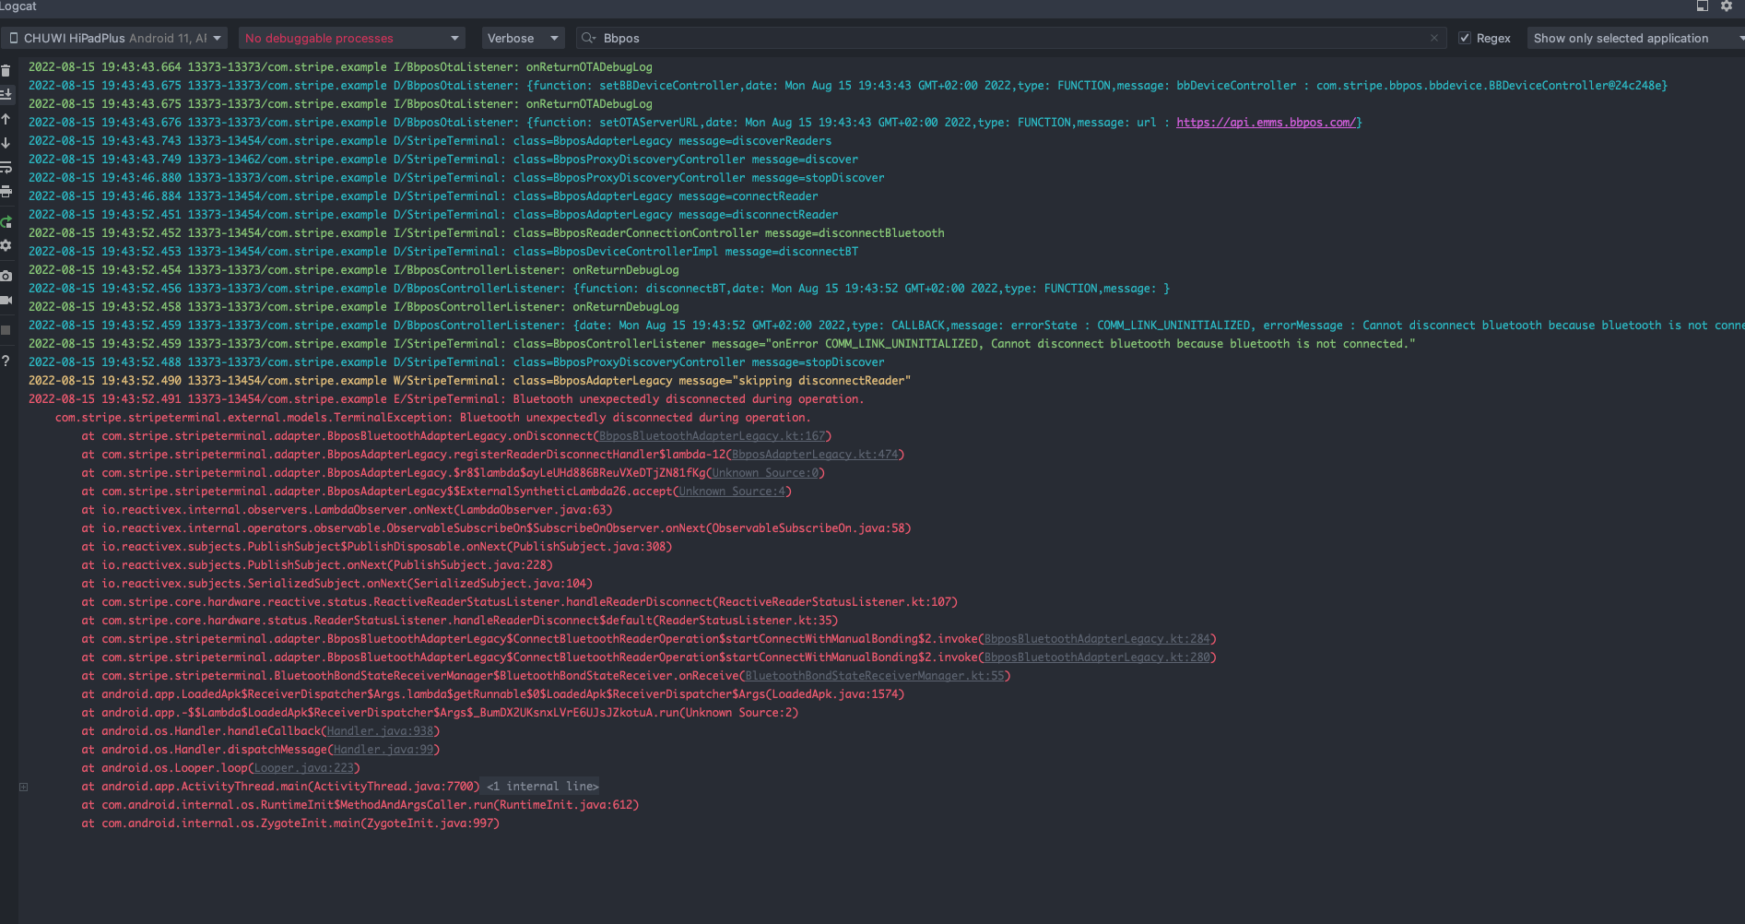Screen dimensions: 1745x924
Task: Toggle scroll to end
Action: click(6, 92)
